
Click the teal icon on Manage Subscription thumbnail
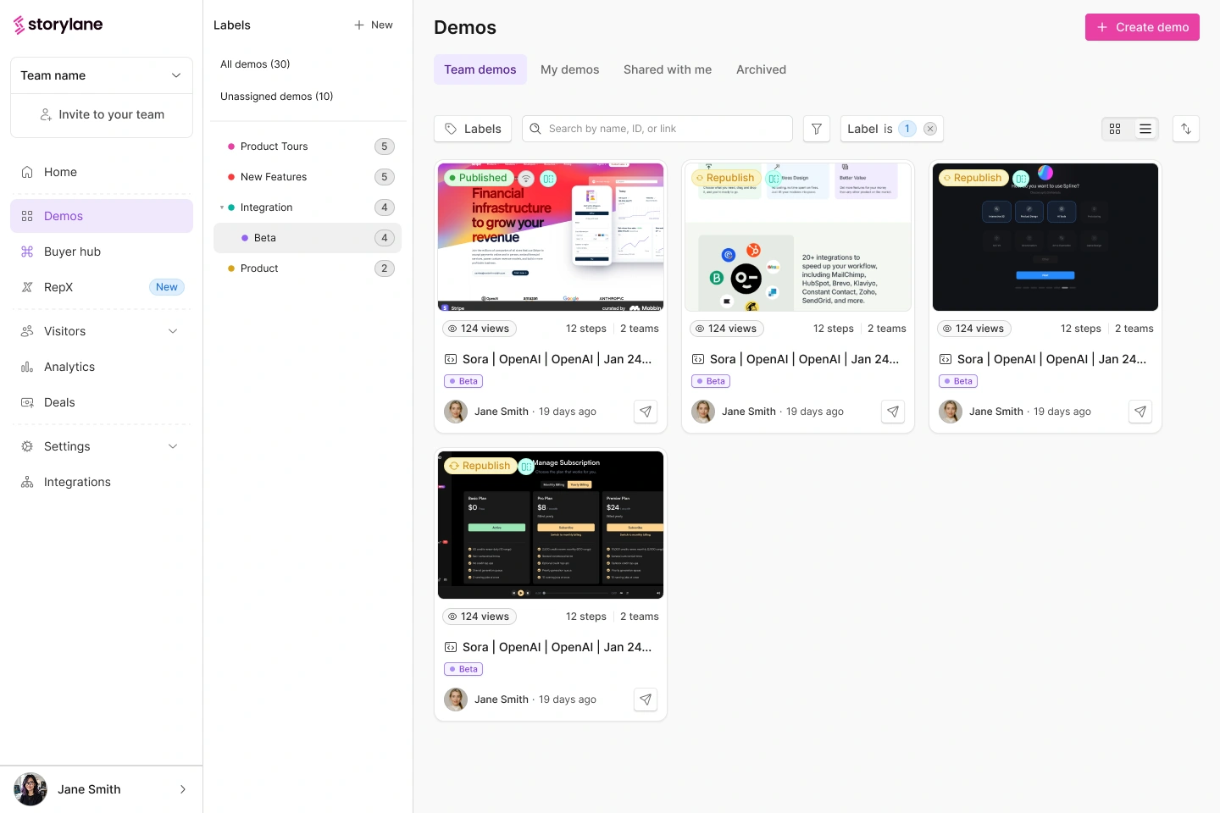(526, 466)
